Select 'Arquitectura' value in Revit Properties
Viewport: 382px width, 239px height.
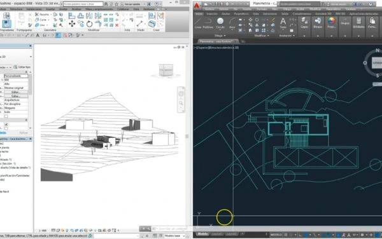pyautogui.click(x=16, y=100)
